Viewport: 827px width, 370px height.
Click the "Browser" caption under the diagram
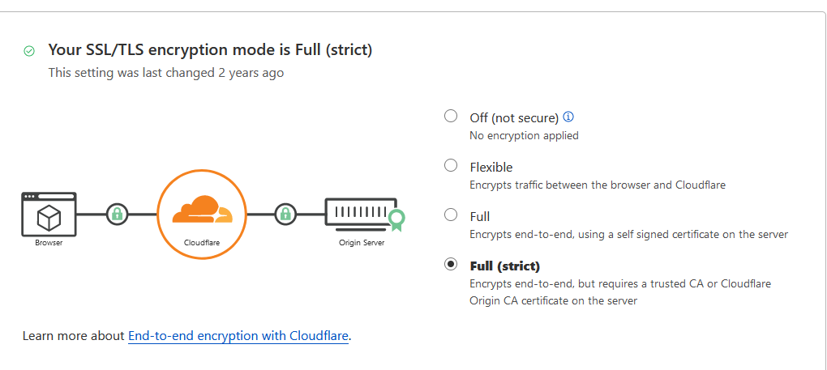[x=49, y=242]
